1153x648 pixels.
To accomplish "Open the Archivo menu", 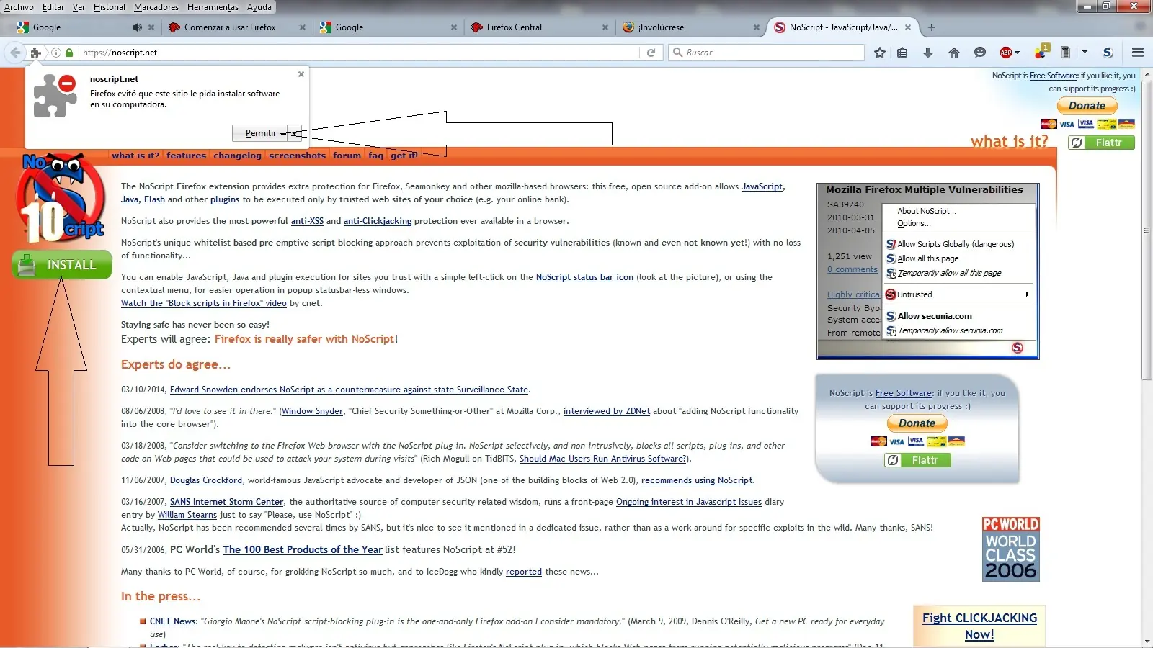I will [19, 7].
